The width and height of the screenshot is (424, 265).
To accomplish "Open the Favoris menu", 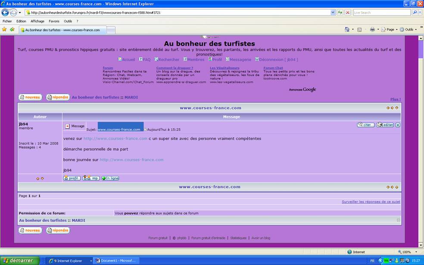I will click(54, 21).
